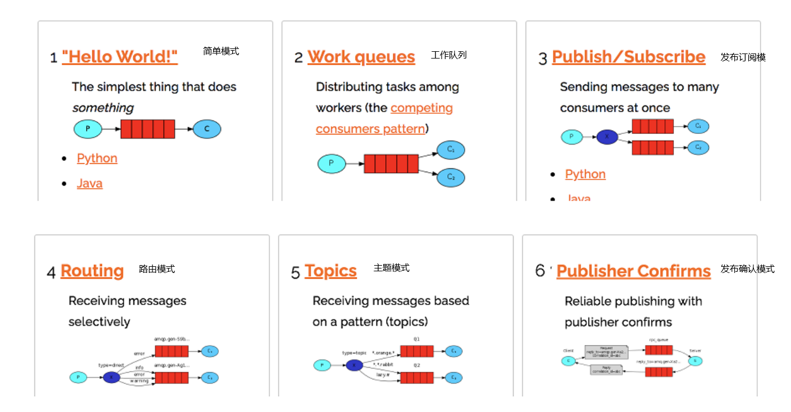Click the Publish/Subscribe heading link
791x412 pixels.
point(628,57)
